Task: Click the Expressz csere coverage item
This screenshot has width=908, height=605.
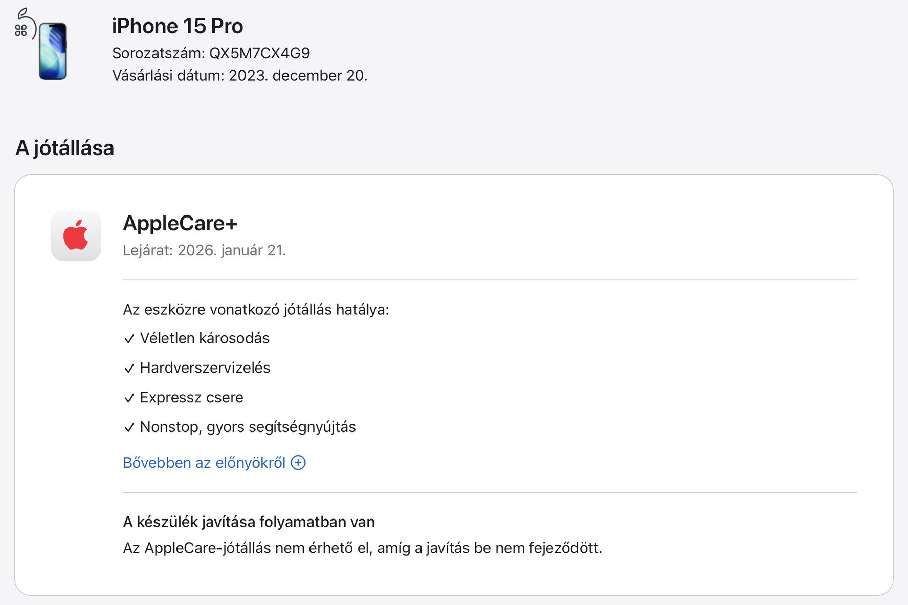Action: click(191, 398)
